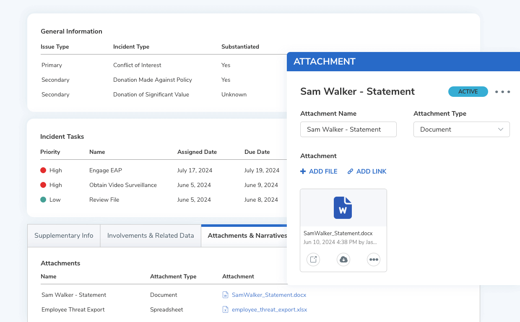Open SamWalker_Statement.docx in new window icon
Screen dimensions: 520x322
coord(313,260)
